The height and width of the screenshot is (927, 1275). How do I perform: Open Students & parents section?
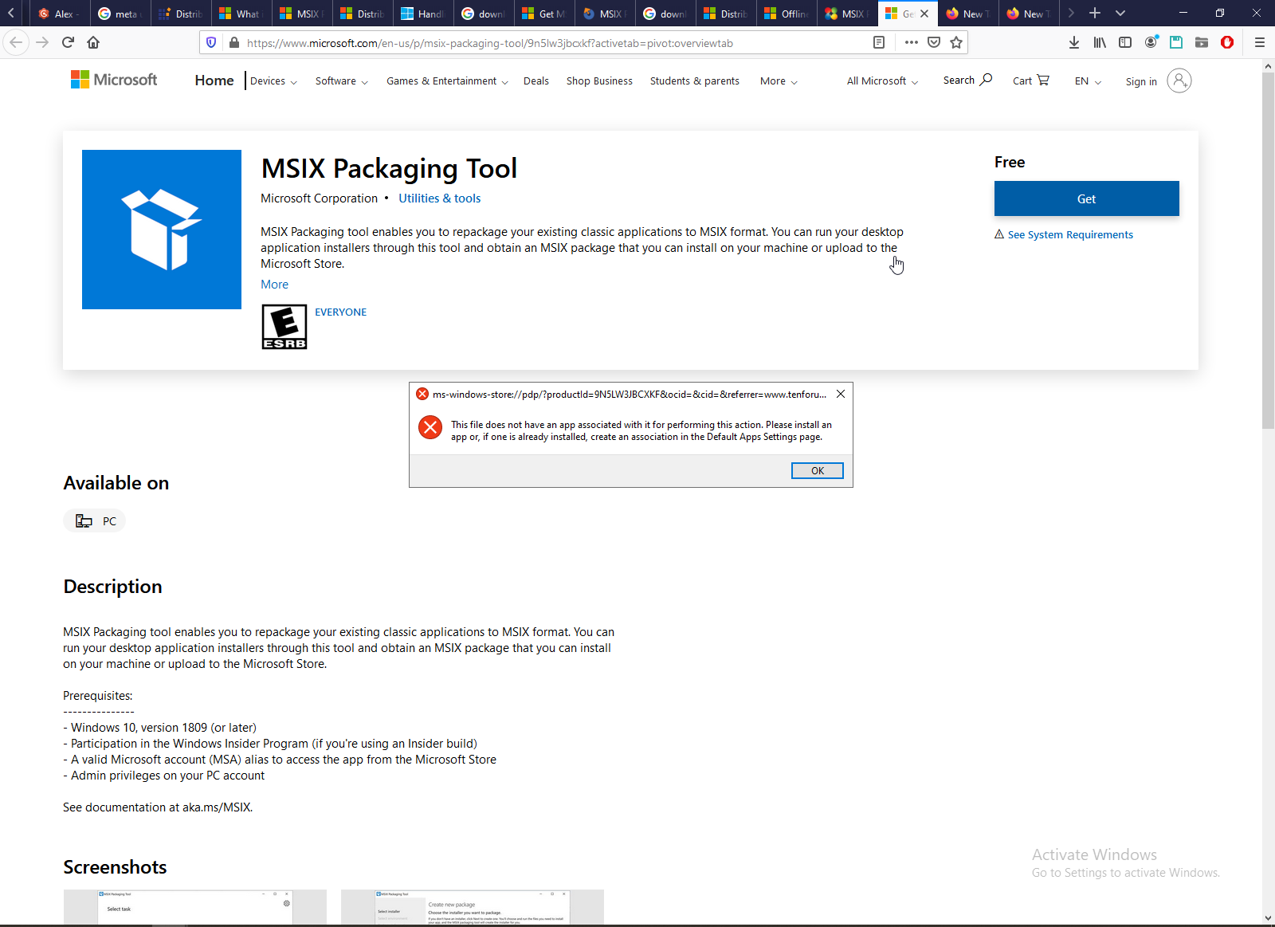click(x=695, y=81)
